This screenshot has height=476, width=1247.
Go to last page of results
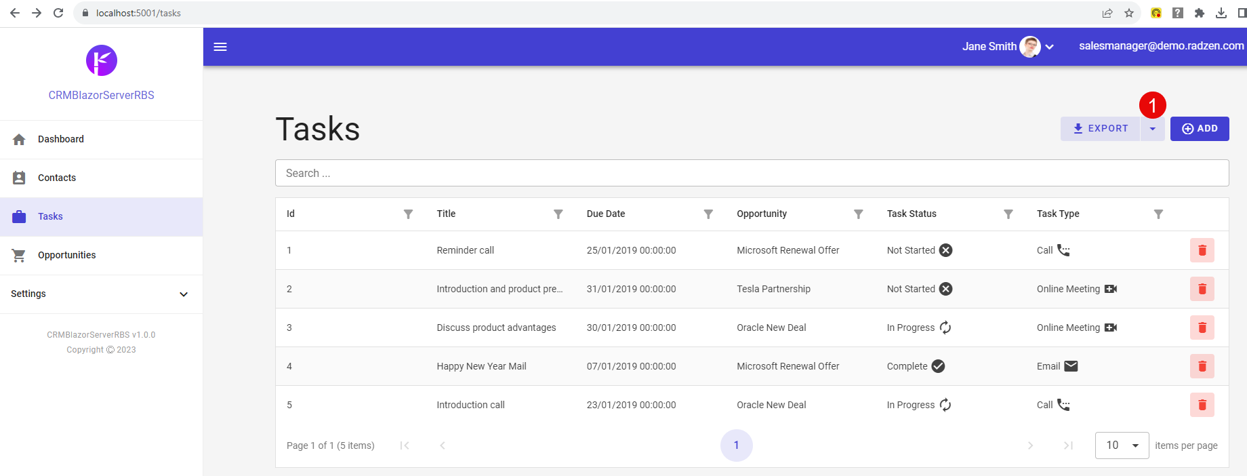1068,445
